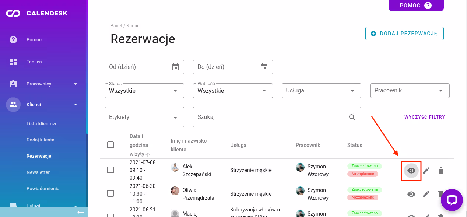Open the highlighted eye icon for Alek Szczepański's booking
Screen dimensions: 467x217
tap(411, 170)
